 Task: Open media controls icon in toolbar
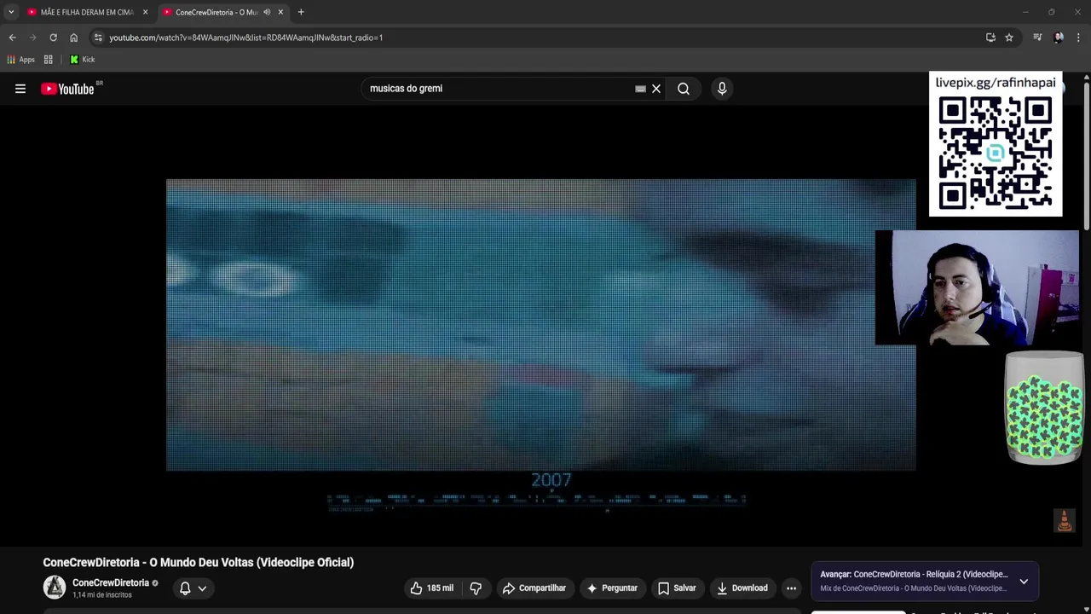coord(1037,38)
